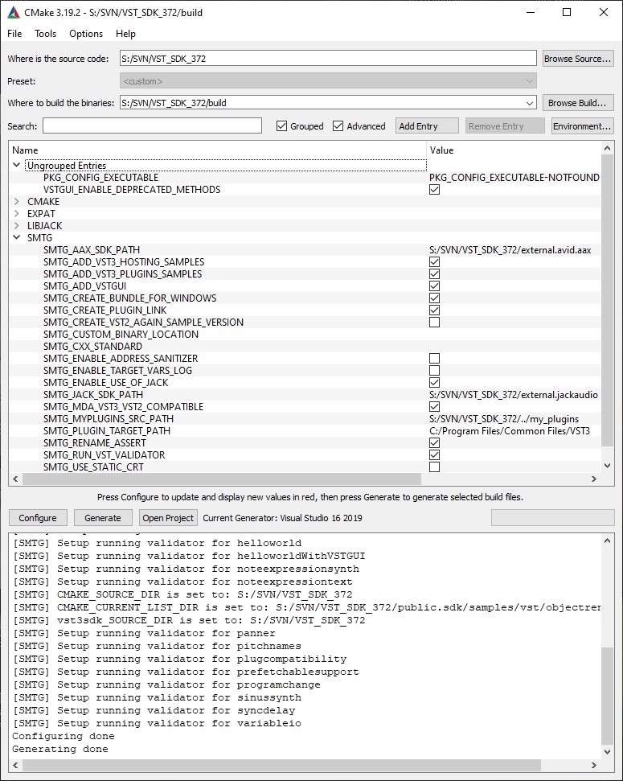Screen dimensions: 623x781
Task: Expand the LIBJACK group
Action: pos(16,225)
